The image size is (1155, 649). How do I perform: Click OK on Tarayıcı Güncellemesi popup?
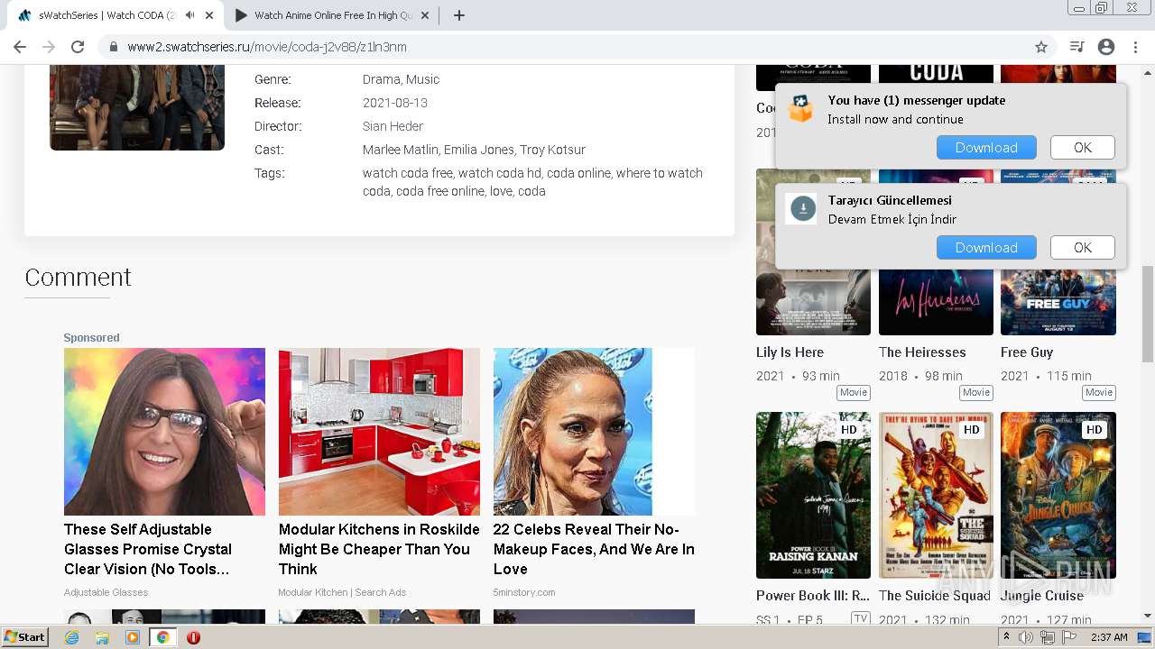point(1083,248)
